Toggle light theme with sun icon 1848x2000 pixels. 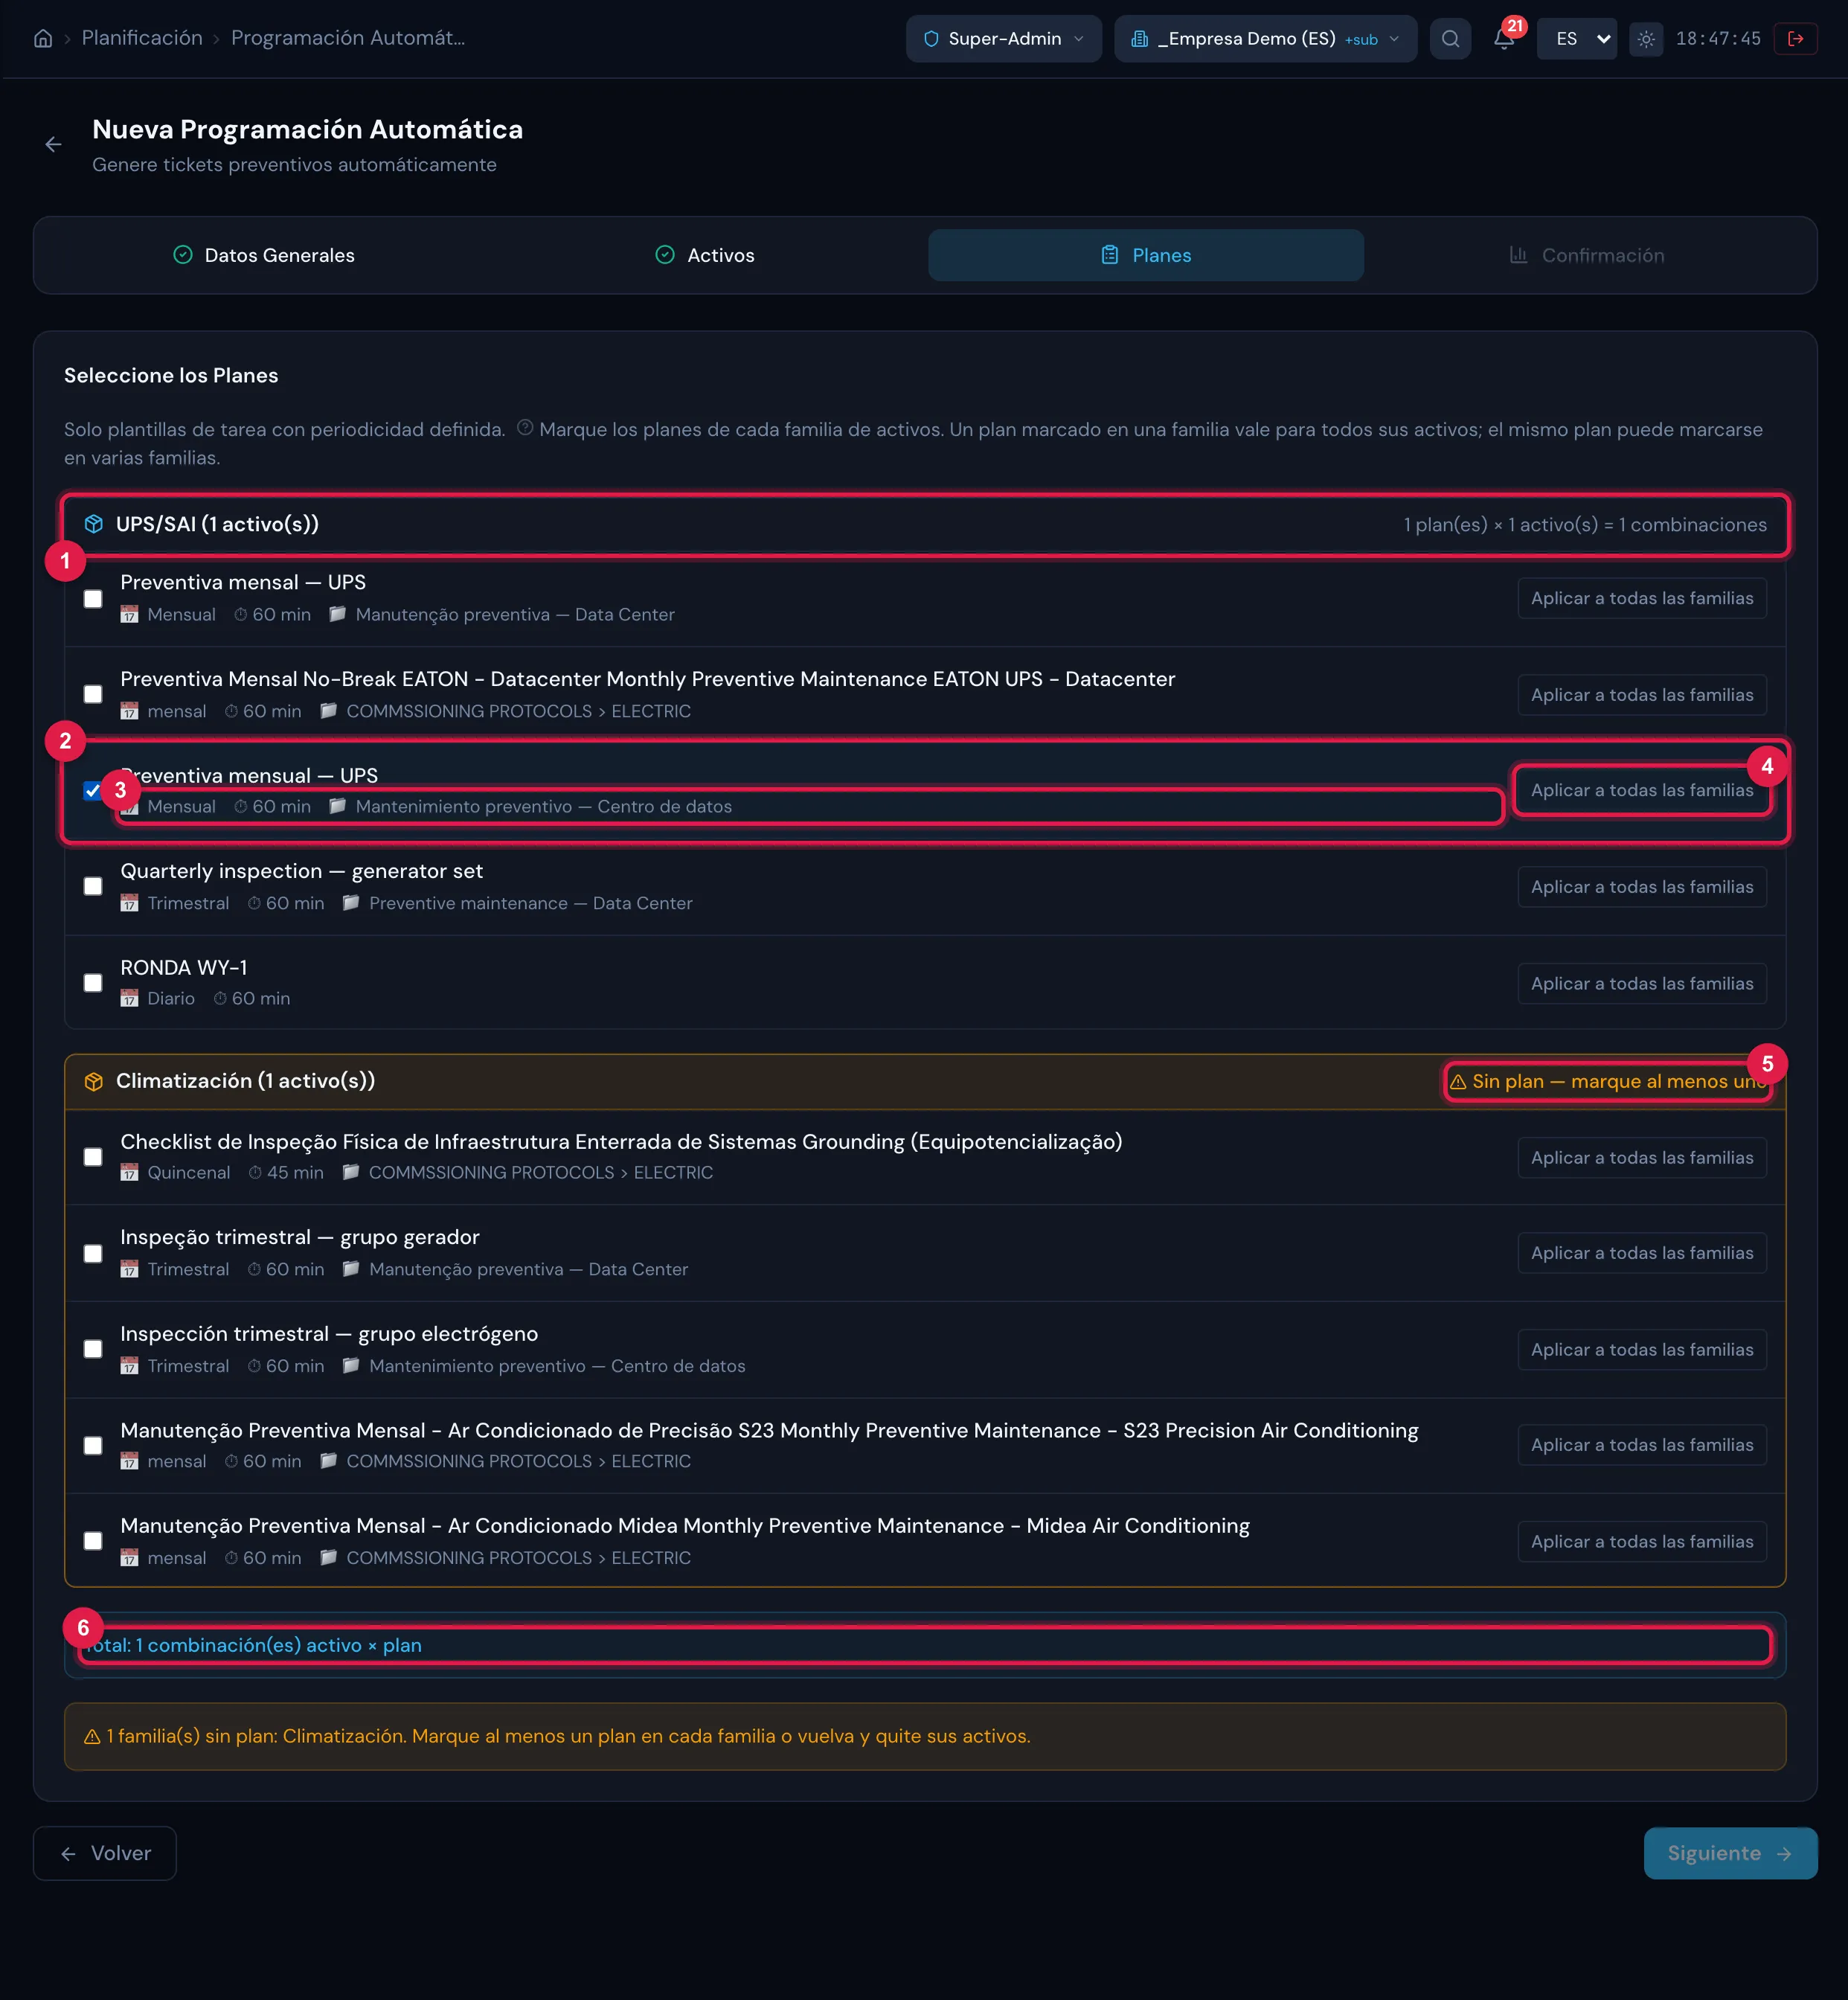(1646, 39)
